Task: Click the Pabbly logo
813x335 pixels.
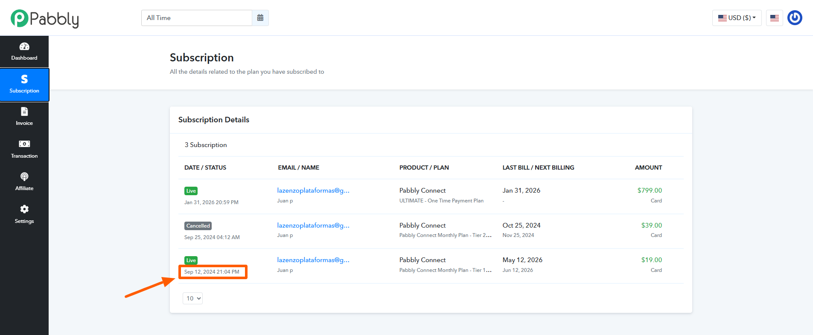Action: (45, 18)
